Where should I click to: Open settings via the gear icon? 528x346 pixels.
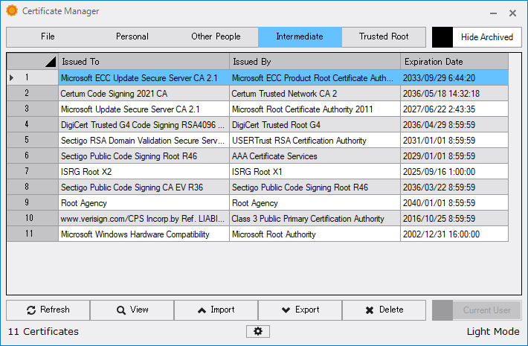point(258,332)
